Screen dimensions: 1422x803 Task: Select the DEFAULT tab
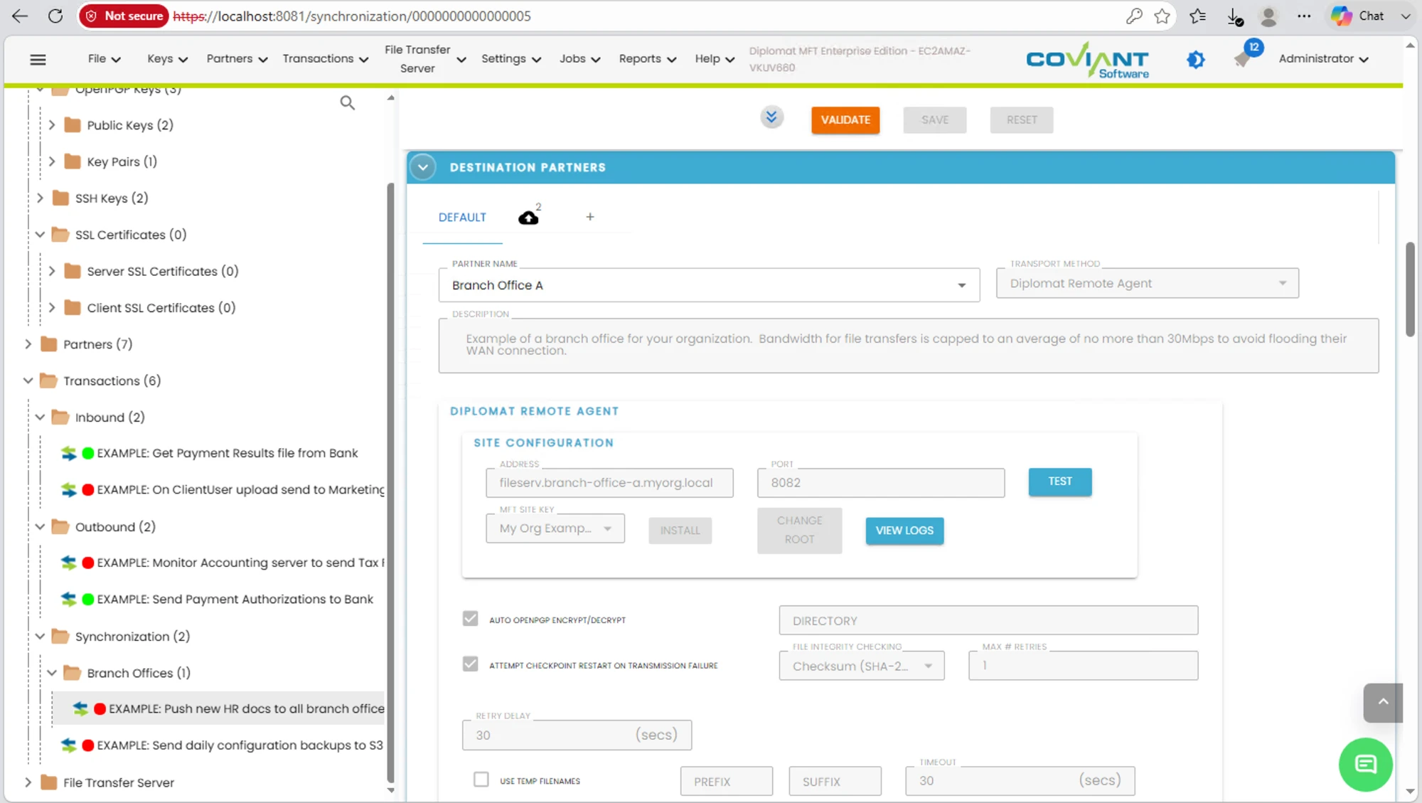(462, 218)
